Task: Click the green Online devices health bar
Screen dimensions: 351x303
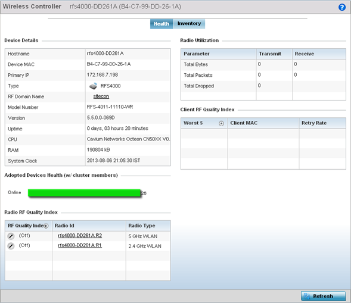Action: point(84,193)
